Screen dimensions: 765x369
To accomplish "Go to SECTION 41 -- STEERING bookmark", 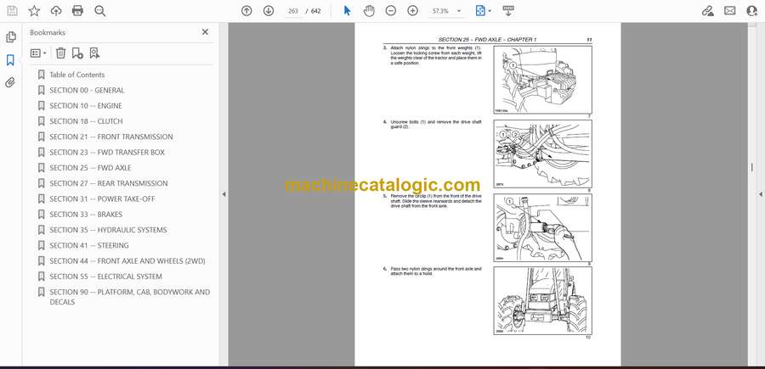I will click(x=89, y=245).
